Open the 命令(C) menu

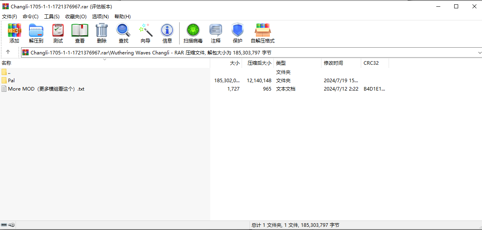click(31, 16)
